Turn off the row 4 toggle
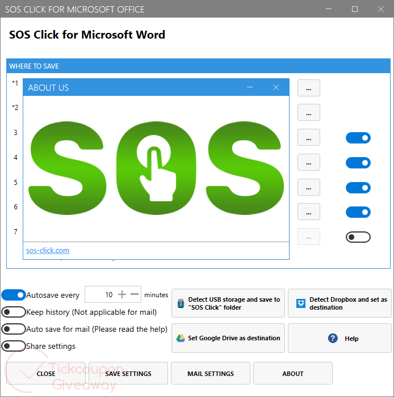The image size is (394, 397). tap(358, 163)
